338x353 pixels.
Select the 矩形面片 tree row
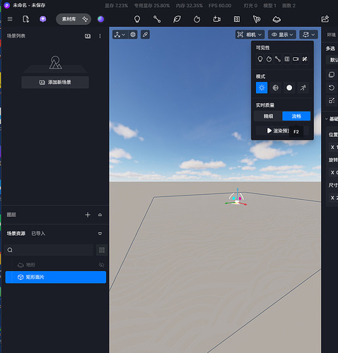(x=56, y=277)
